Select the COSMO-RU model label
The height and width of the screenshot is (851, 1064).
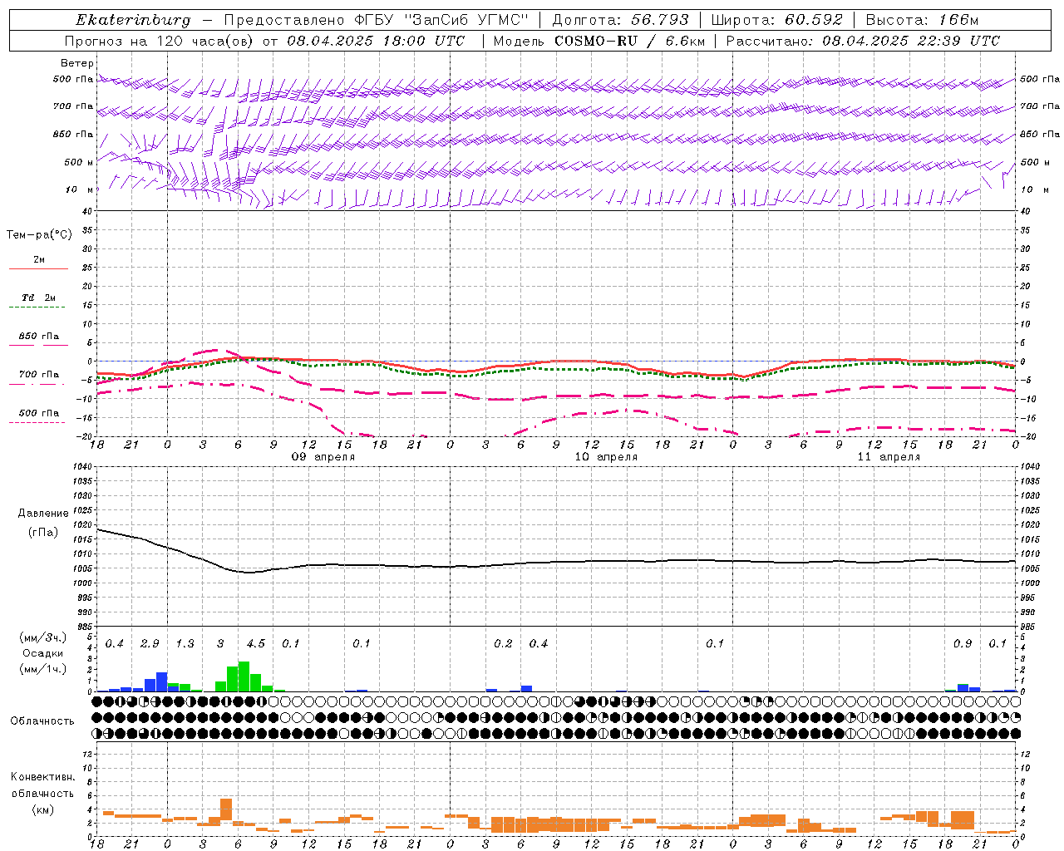point(596,41)
